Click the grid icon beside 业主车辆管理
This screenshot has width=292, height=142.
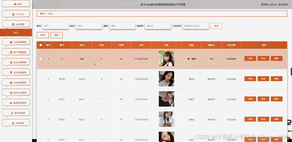[11, 62]
